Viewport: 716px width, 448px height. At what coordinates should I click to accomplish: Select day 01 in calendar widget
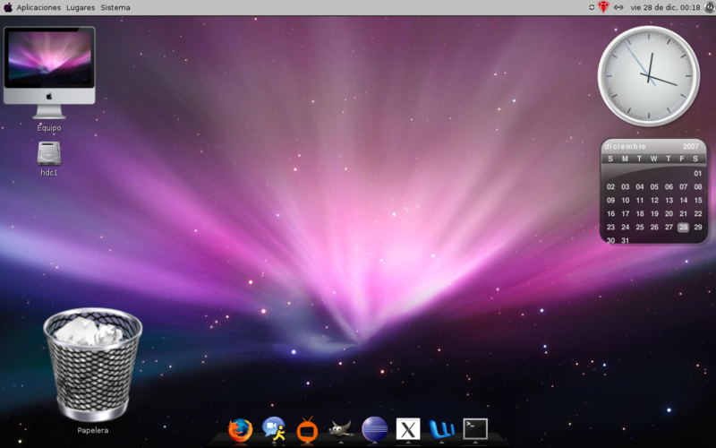click(x=698, y=173)
